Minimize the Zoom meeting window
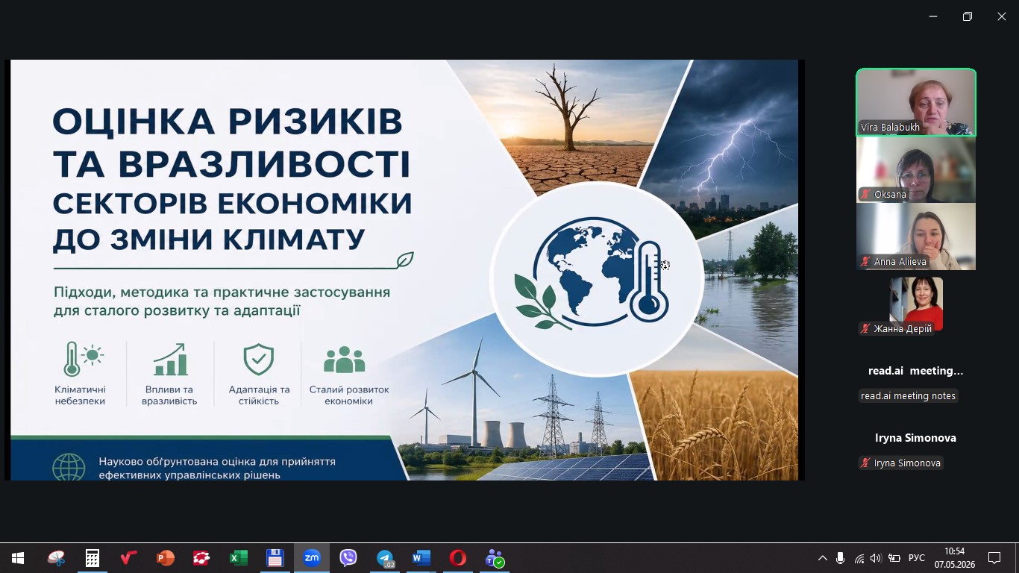 [x=933, y=16]
